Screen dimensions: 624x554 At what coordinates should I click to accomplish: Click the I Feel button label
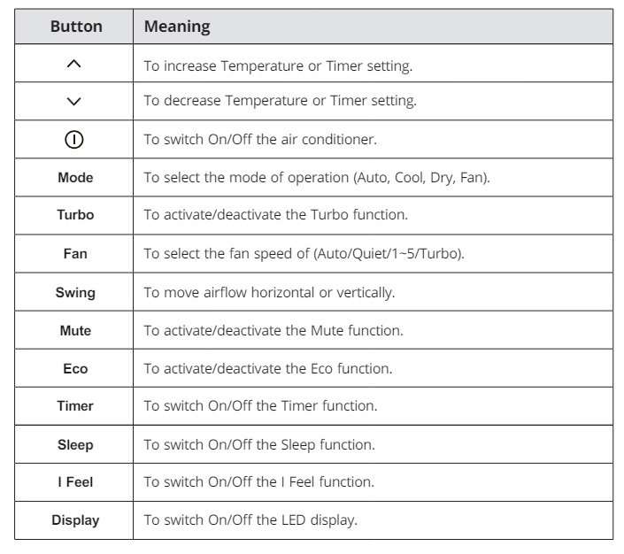pyautogui.click(x=74, y=482)
